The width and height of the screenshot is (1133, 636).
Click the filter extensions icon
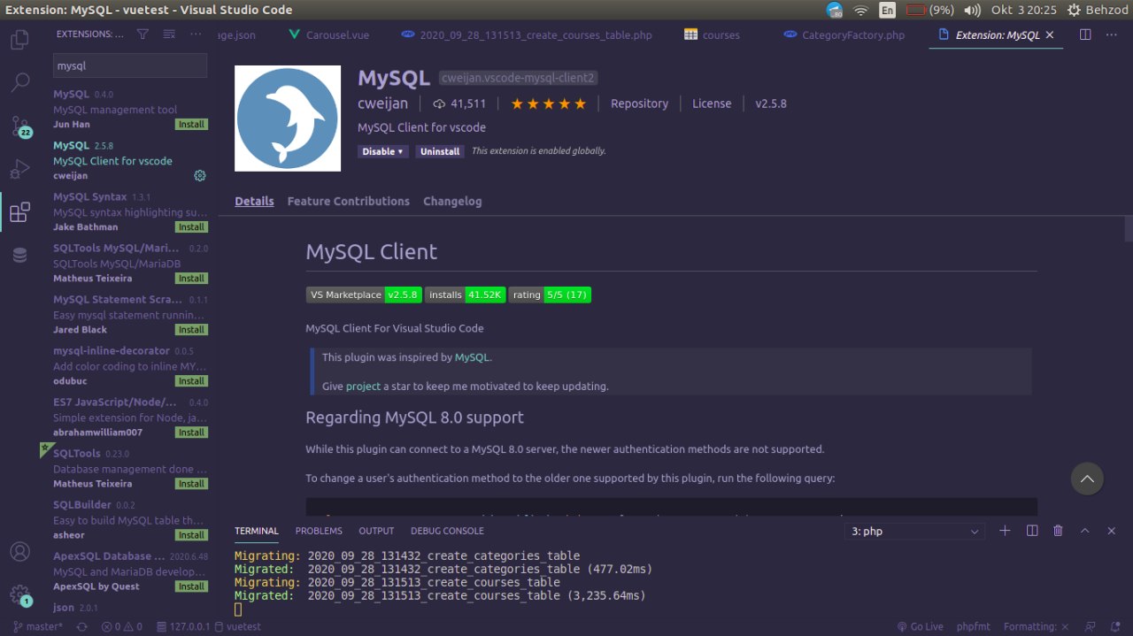coord(143,34)
